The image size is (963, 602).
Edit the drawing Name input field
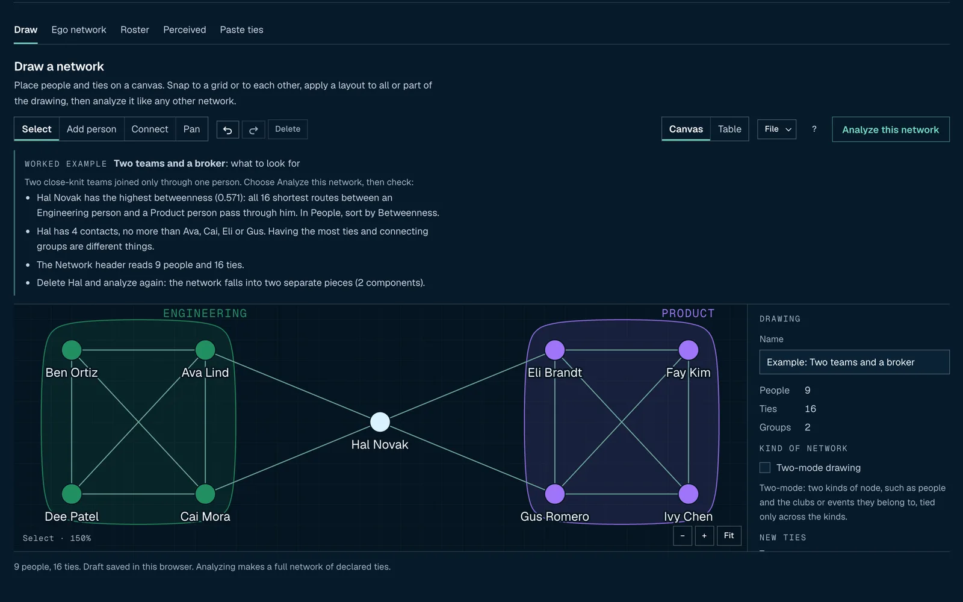click(855, 362)
